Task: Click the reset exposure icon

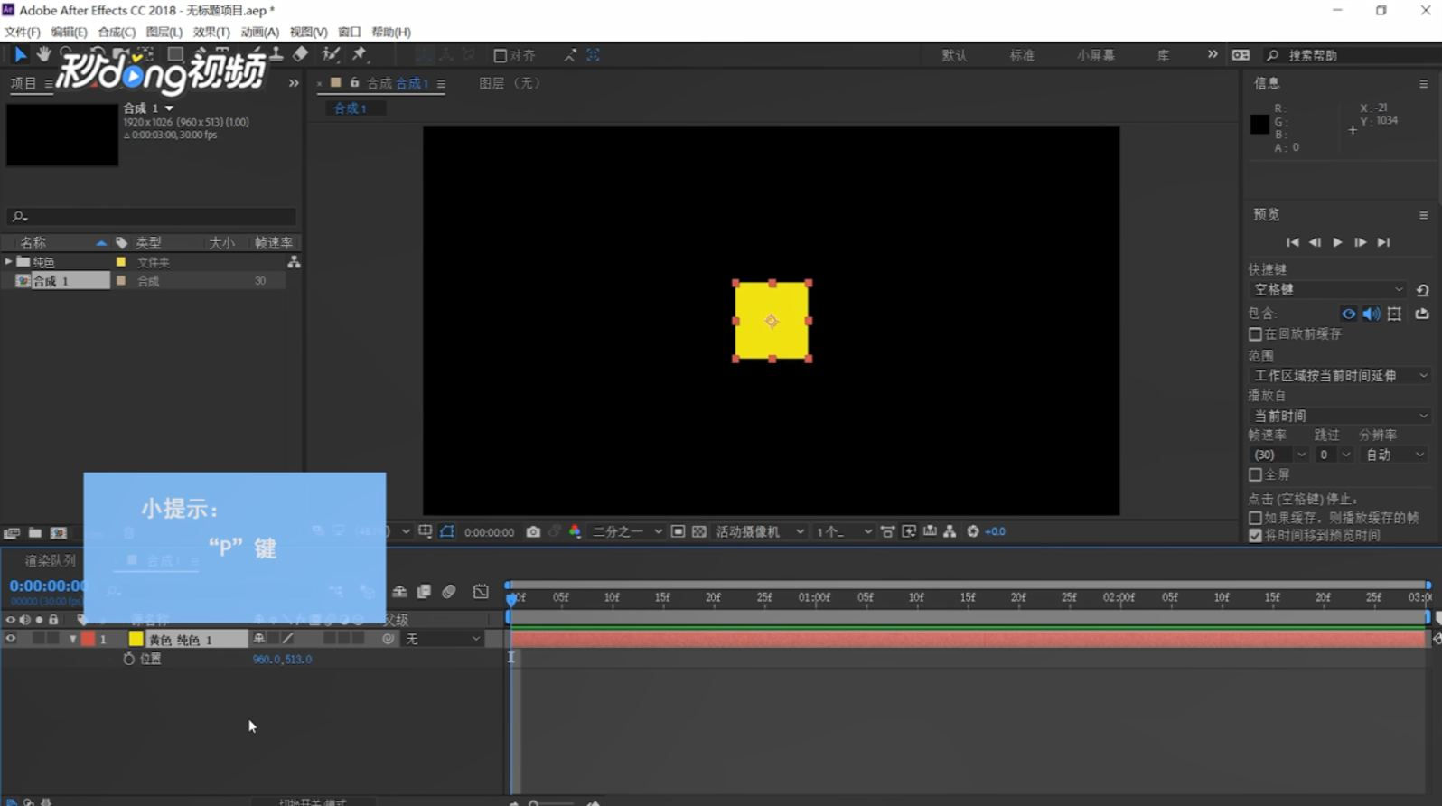Action: click(973, 531)
